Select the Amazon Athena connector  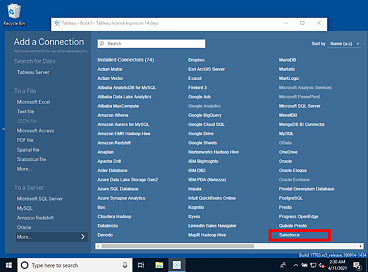pyautogui.click(x=113, y=115)
